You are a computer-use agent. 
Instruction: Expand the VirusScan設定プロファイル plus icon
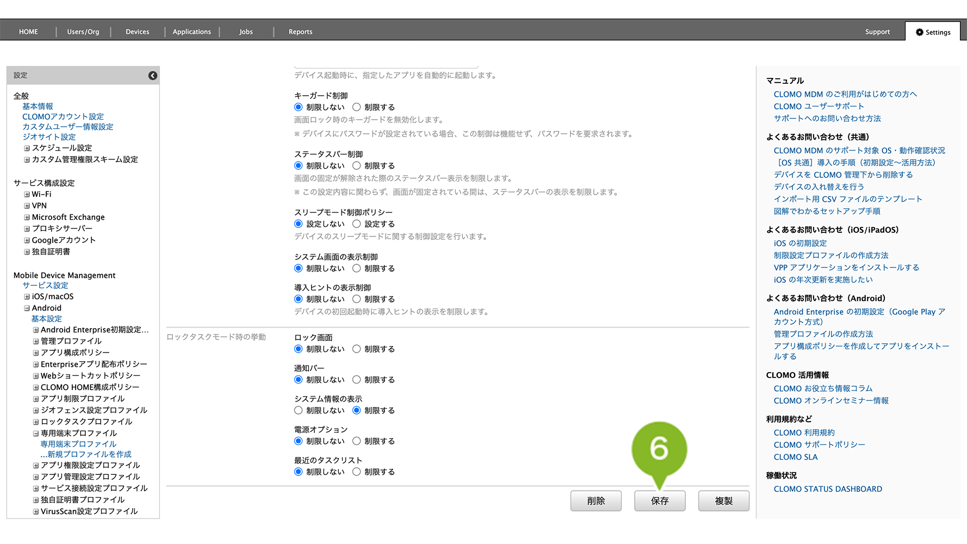click(x=36, y=512)
